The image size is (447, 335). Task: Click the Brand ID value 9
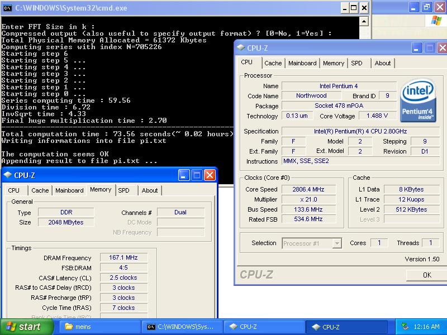pos(387,95)
